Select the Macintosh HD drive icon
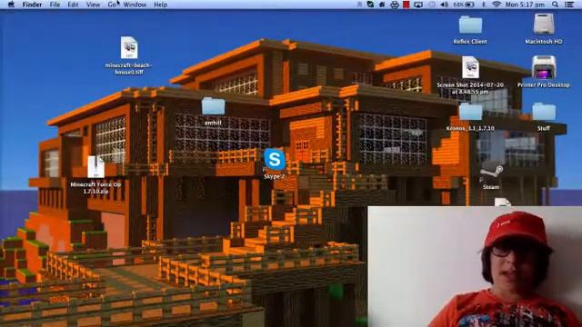 pos(544,25)
